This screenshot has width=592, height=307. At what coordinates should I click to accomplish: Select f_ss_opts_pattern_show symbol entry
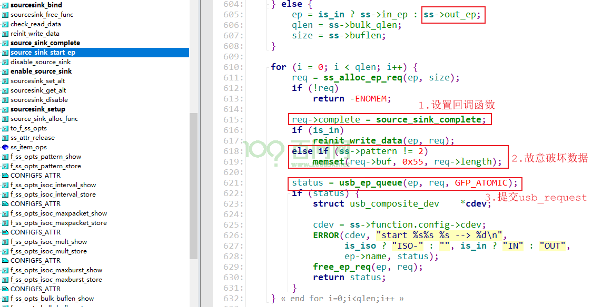click(x=46, y=157)
